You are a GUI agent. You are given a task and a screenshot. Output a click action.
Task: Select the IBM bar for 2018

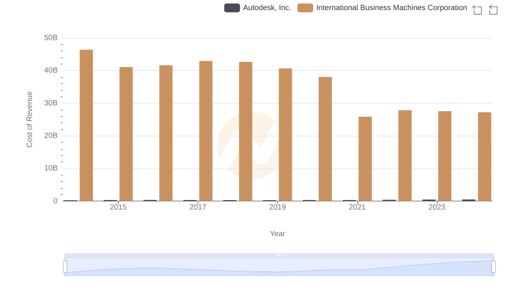[246, 131]
